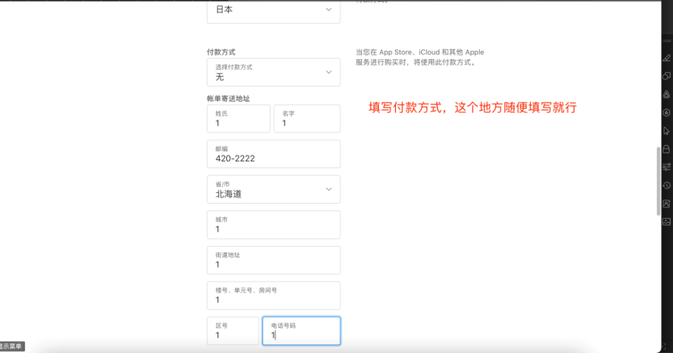Click the 楼号、单元号、房间号 field
Image resolution: width=673 pixels, height=353 pixels.
pos(273,296)
